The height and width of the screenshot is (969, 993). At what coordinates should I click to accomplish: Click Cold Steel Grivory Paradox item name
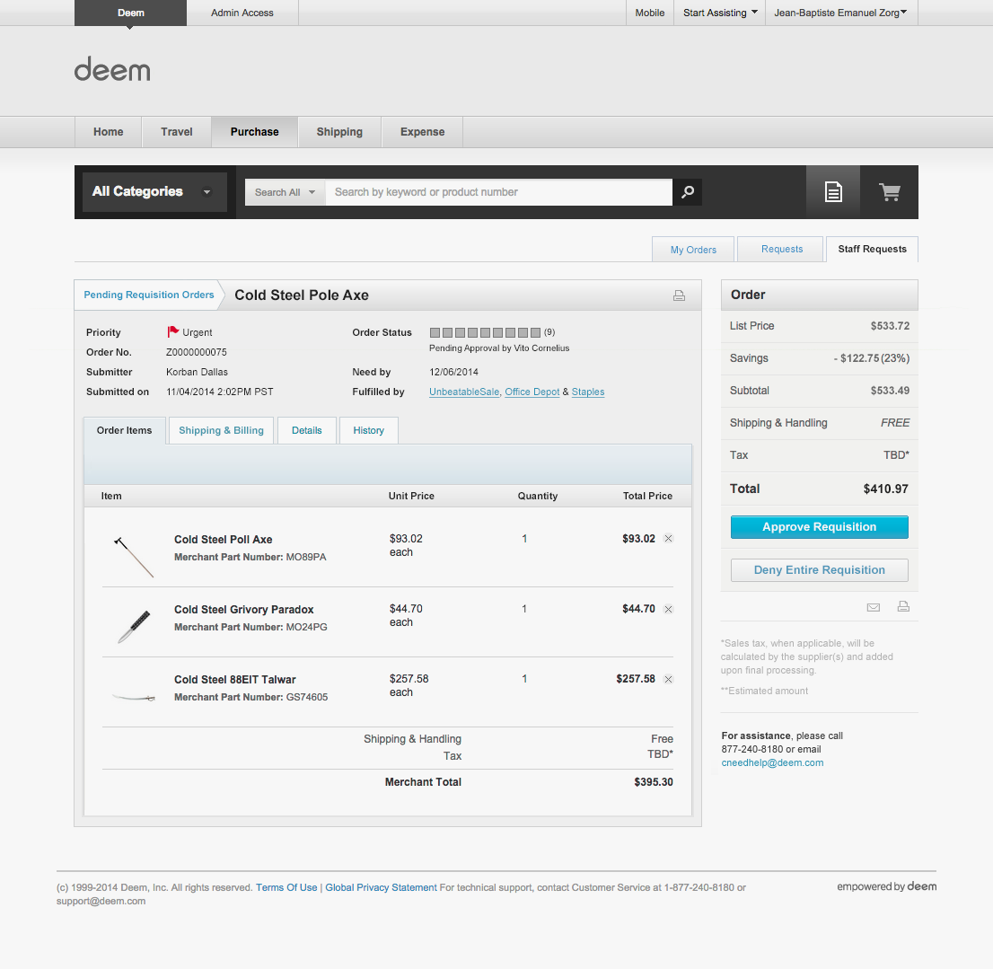244,610
